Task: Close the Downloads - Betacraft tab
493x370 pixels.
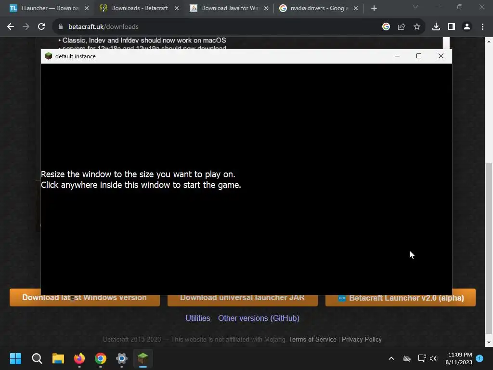Action: [177, 9]
